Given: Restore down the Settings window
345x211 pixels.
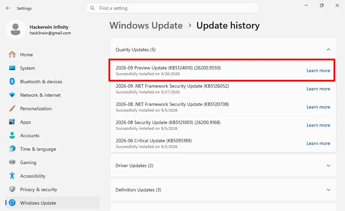Looking at the screenshot, I should [x=322, y=5].
